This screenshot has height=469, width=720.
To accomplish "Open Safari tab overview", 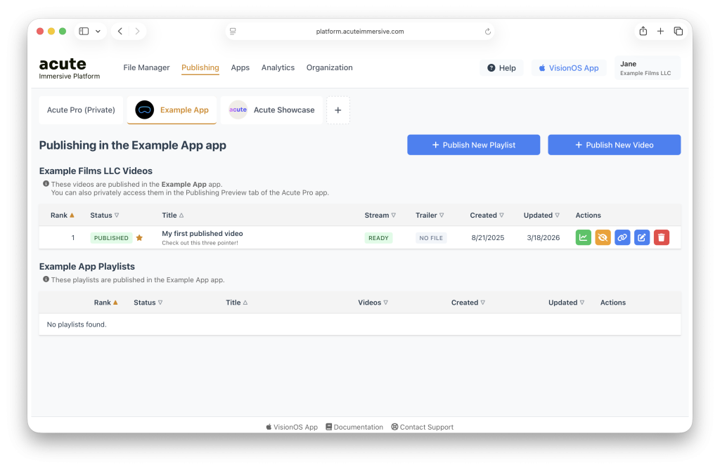I will pyautogui.click(x=679, y=31).
